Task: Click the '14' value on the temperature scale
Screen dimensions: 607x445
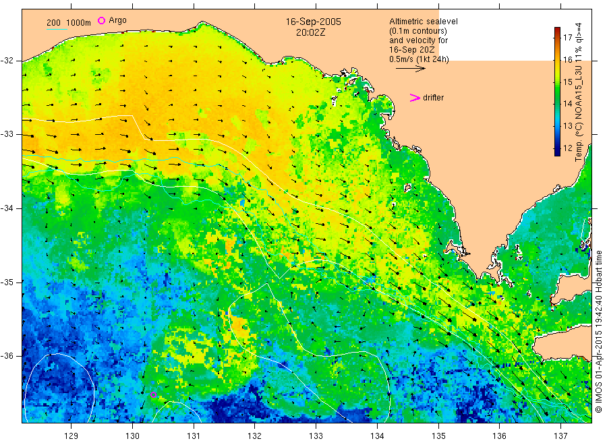Action: point(567,104)
